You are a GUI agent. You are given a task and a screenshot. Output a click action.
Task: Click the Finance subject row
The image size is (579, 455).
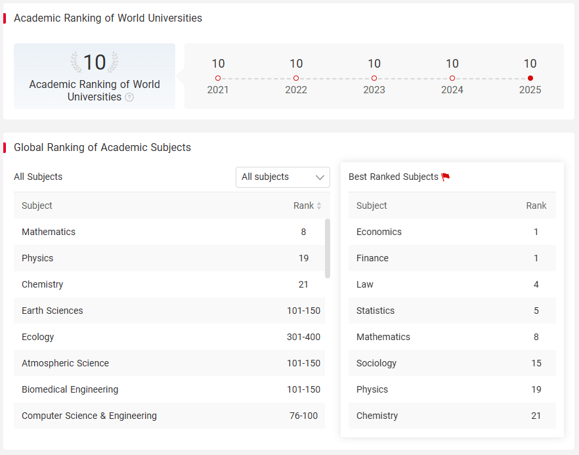click(452, 258)
